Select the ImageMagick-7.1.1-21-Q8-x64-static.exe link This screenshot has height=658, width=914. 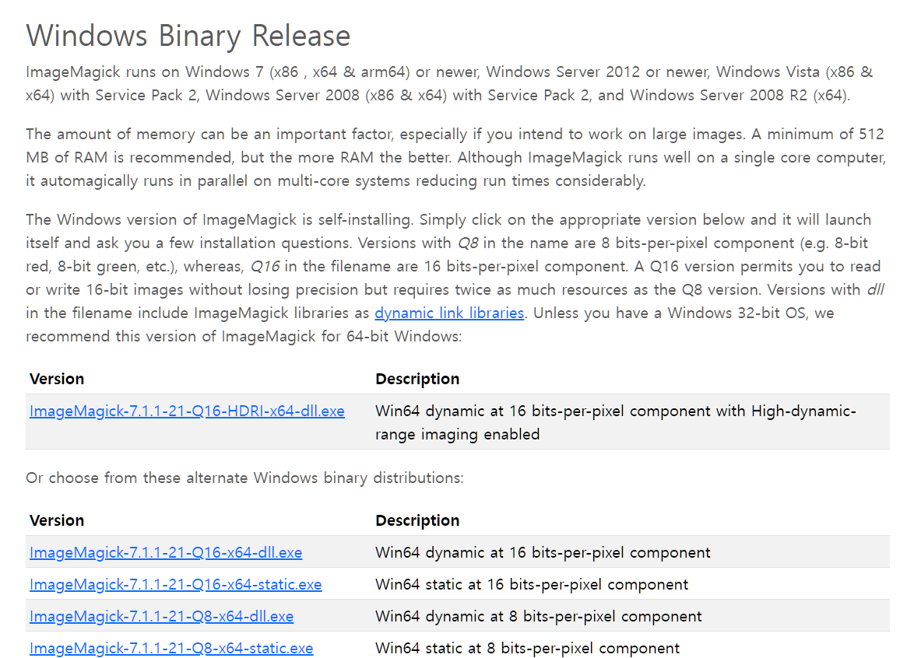click(x=171, y=648)
